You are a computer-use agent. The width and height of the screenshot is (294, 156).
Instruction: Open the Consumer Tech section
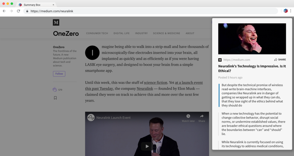97,33
